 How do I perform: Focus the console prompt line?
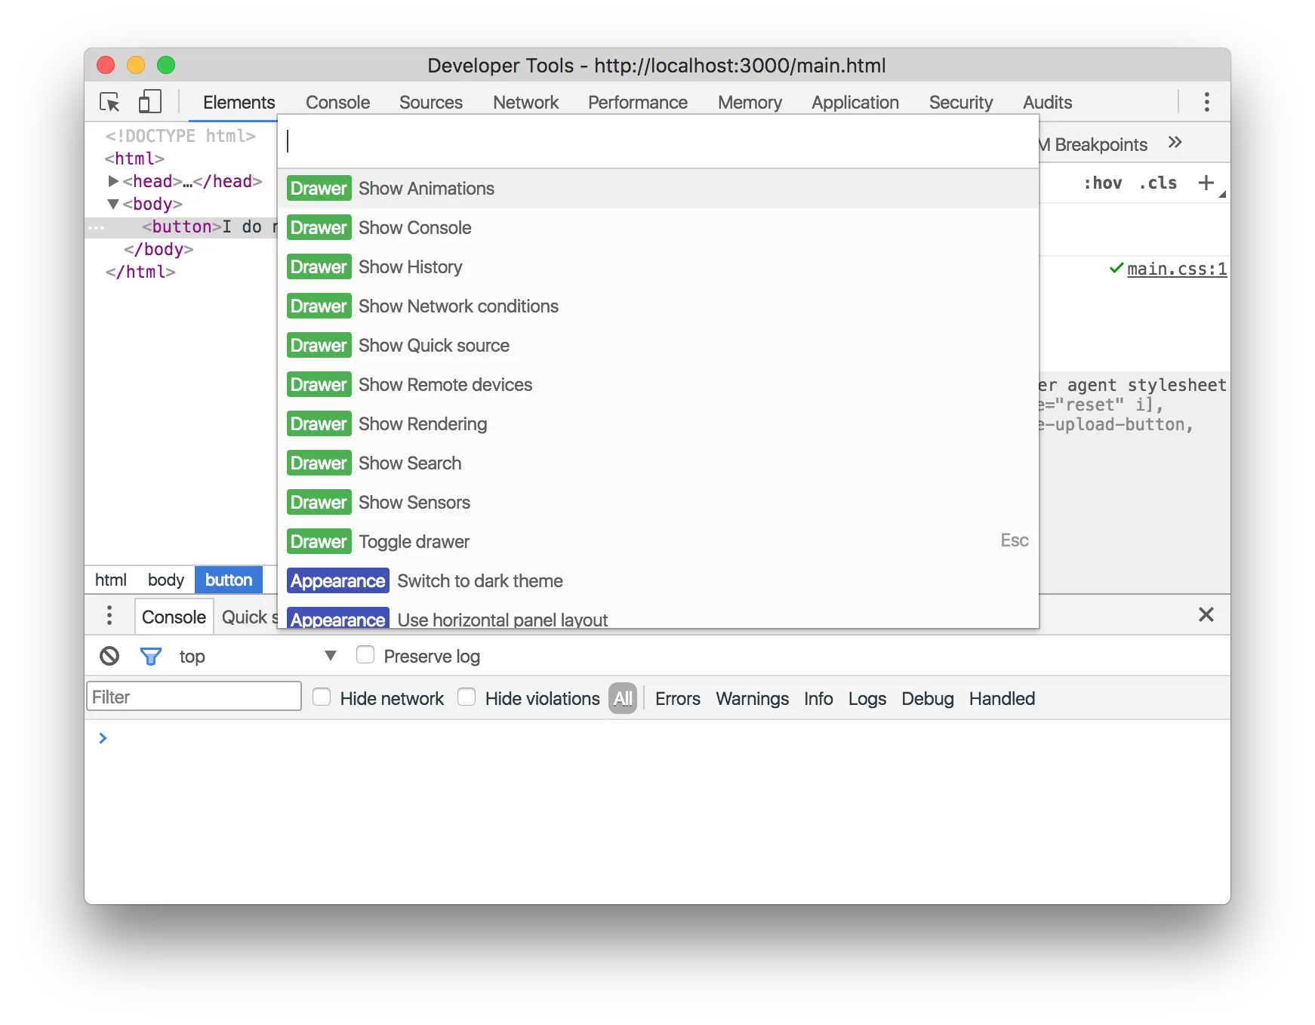click(657, 738)
